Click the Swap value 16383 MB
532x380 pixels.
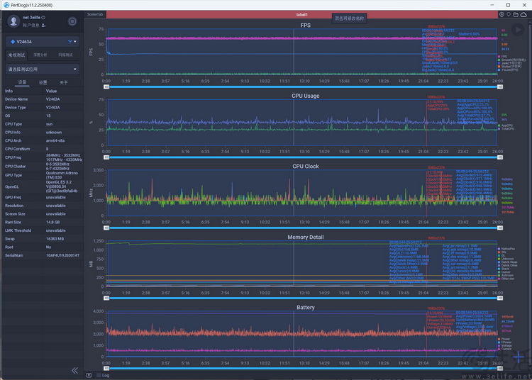[x=55, y=239]
